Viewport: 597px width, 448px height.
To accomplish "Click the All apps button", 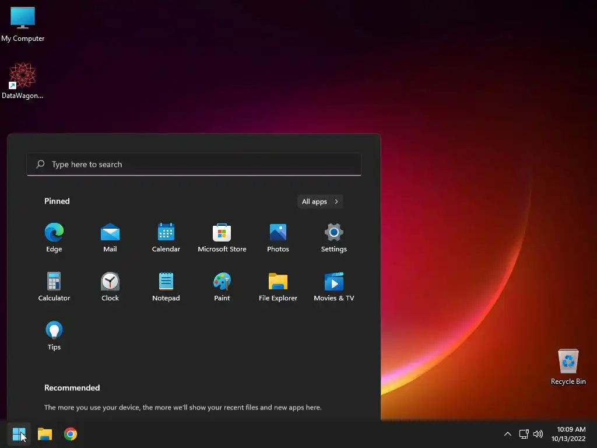I will point(320,201).
